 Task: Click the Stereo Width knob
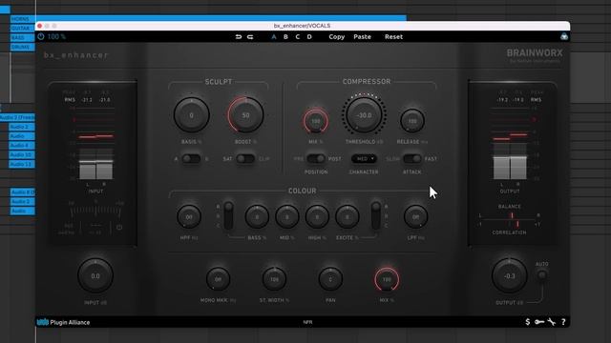click(274, 279)
